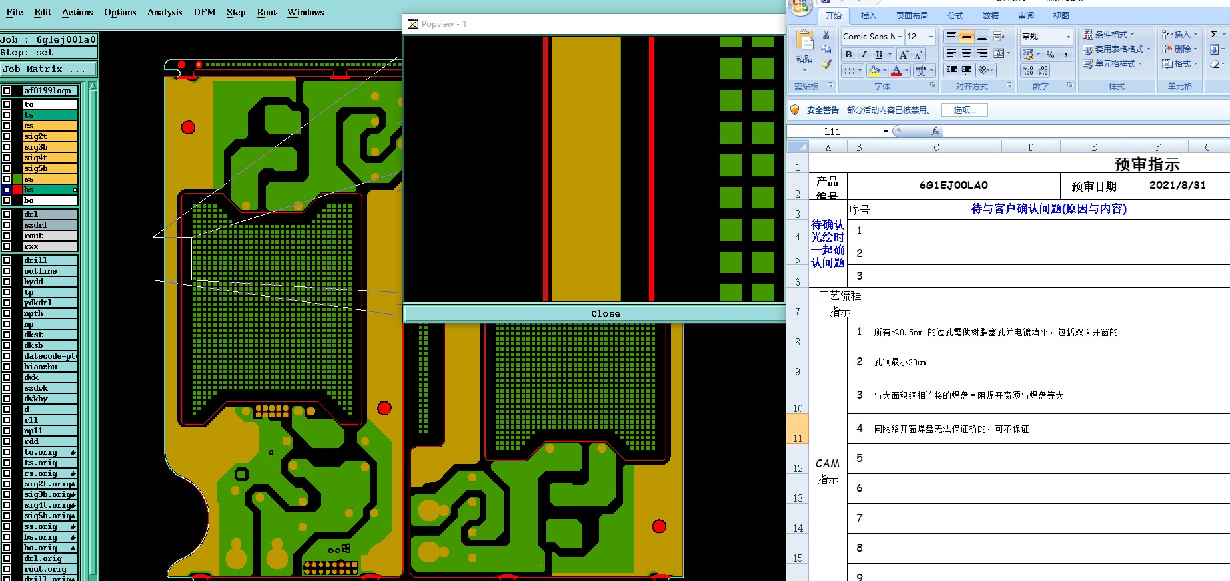Click the Middle Align icon

coord(966,36)
